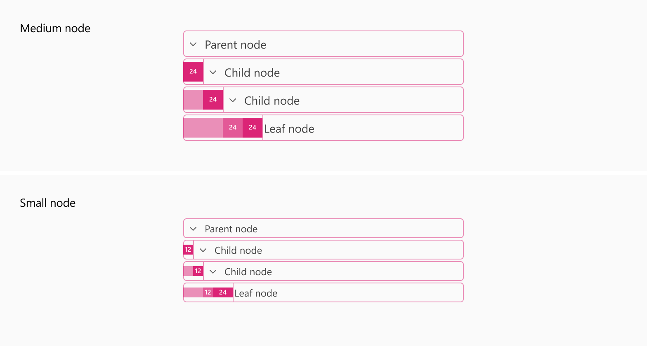Click 12 spacer block in second Small Child
The width and height of the screenshot is (647, 346).
click(198, 271)
